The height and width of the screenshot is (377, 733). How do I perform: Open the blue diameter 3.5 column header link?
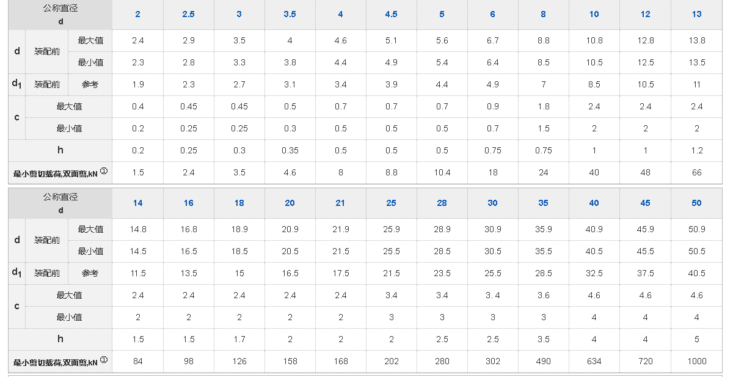tap(290, 14)
